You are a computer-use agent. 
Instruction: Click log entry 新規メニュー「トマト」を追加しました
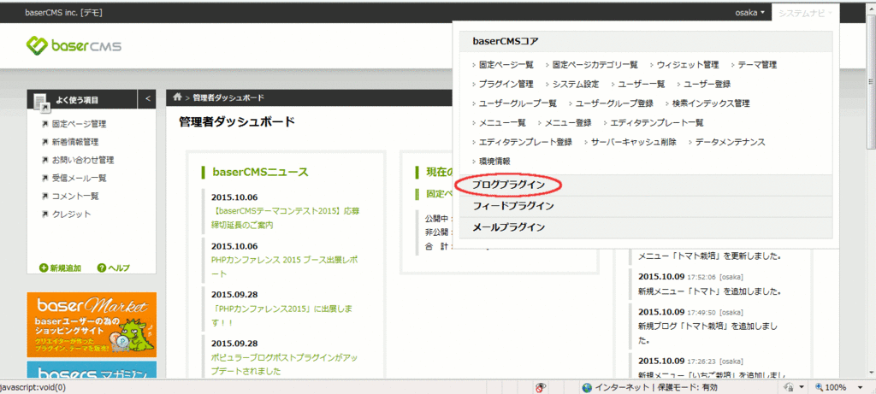pos(709,291)
